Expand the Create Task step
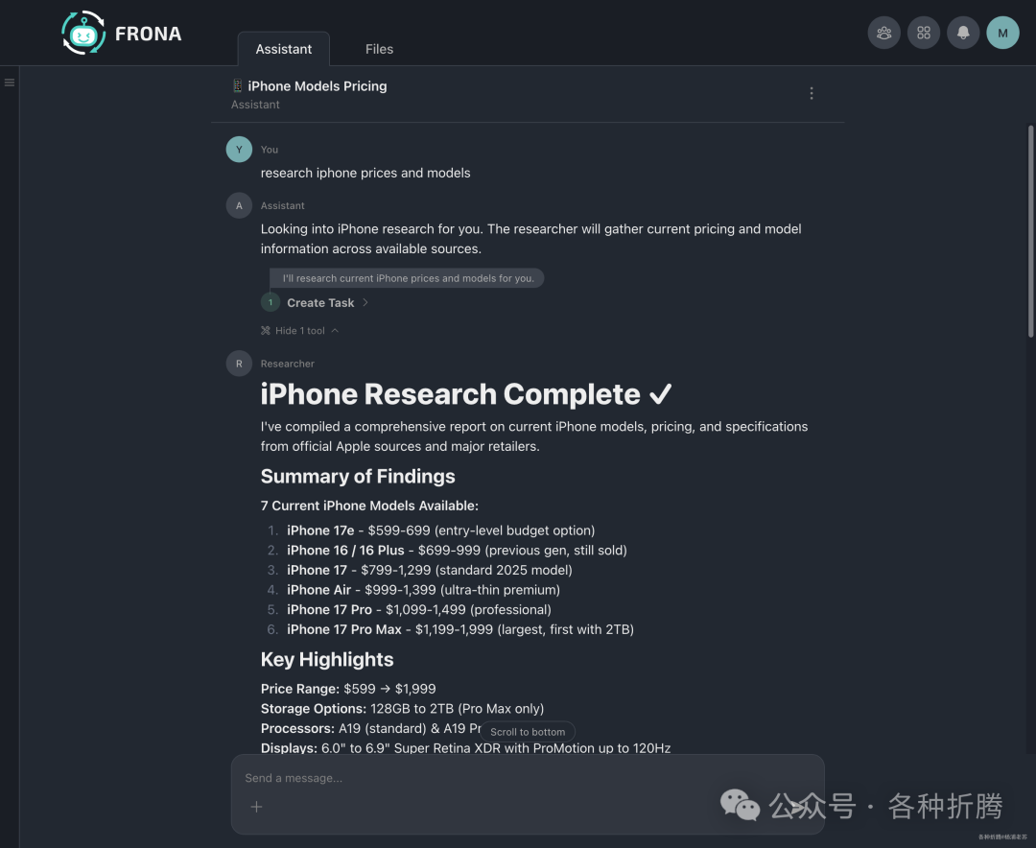Viewport: 1036px width, 848px height. [320, 303]
